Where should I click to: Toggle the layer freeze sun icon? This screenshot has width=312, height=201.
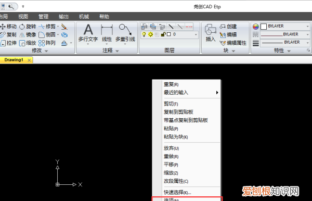(x=150, y=34)
